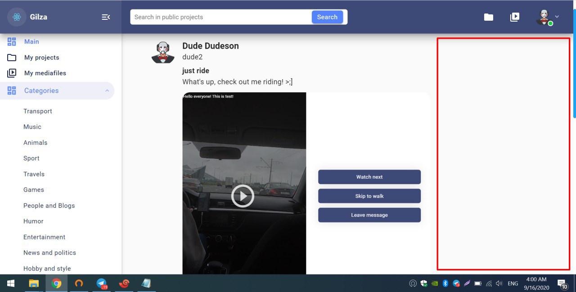The image size is (576, 292).
Task: Open File Explorer from the taskbar
Action: (x=34, y=283)
